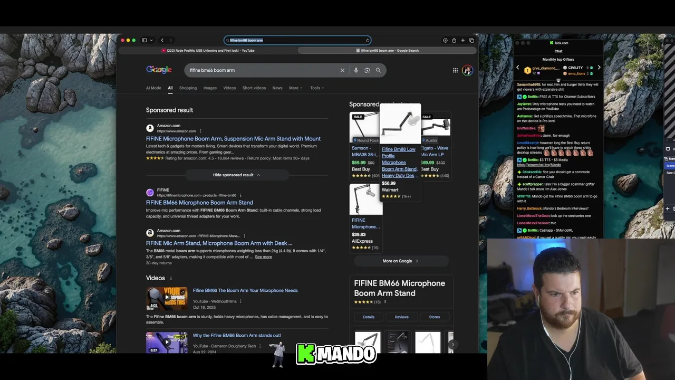Open Stores in product panel
The image size is (675, 380).
pyautogui.click(x=435, y=317)
